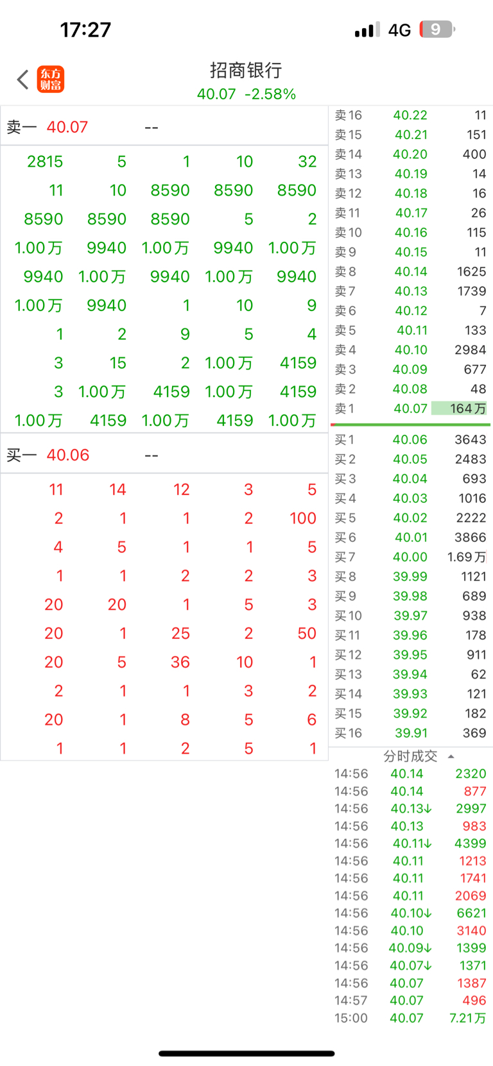Select 卖14 row priced 40.20
Screen dimensions: 493x1066
411,155
